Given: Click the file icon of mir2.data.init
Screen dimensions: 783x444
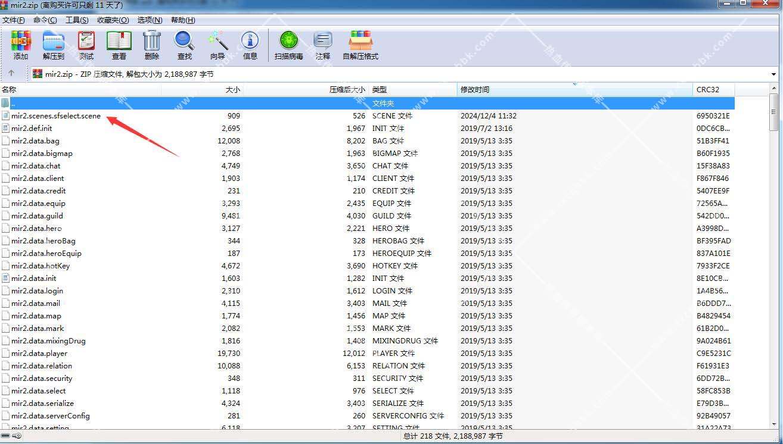Looking at the screenshot, I should (5, 278).
